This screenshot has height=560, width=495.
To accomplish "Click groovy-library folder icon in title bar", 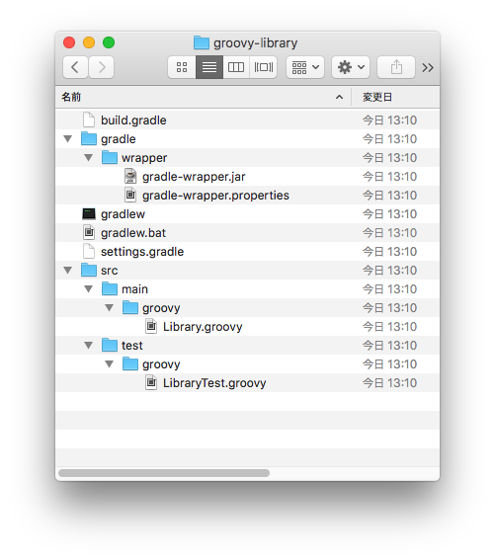I will pyautogui.click(x=202, y=42).
